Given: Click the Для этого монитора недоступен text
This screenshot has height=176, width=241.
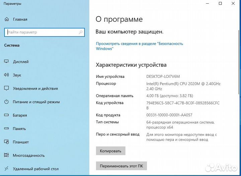Looking at the screenshot, I should coord(181,137).
